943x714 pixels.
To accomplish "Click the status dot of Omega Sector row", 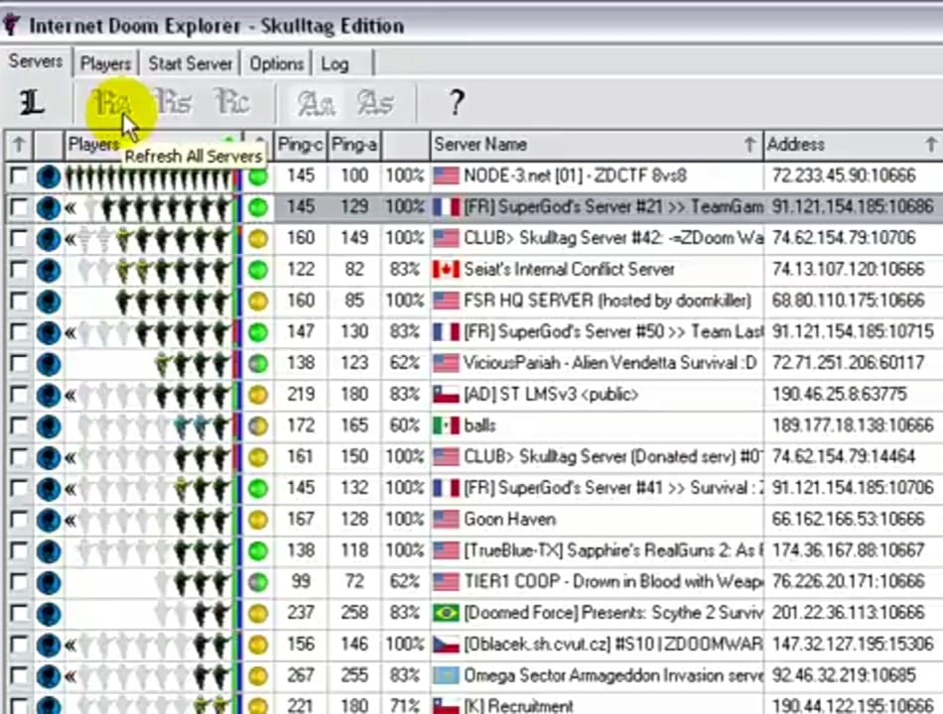I will pyautogui.click(x=259, y=676).
